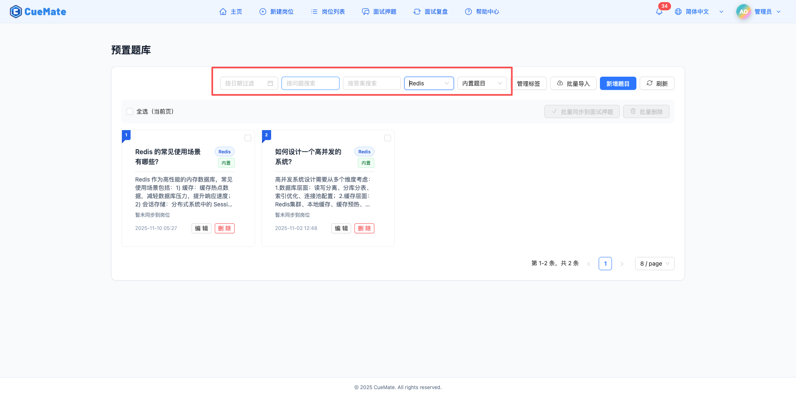This screenshot has width=796, height=397.
Task: Click the 按问题搜索 search field
Action: [x=310, y=83]
